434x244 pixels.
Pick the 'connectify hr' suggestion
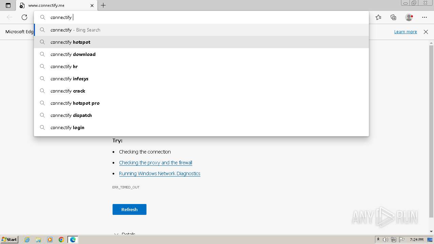coord(201,66)
